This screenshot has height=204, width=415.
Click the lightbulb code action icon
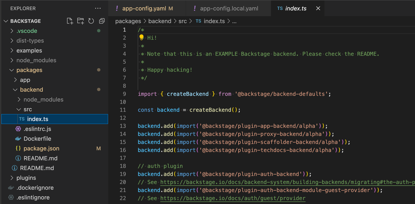tap(141, 38)
